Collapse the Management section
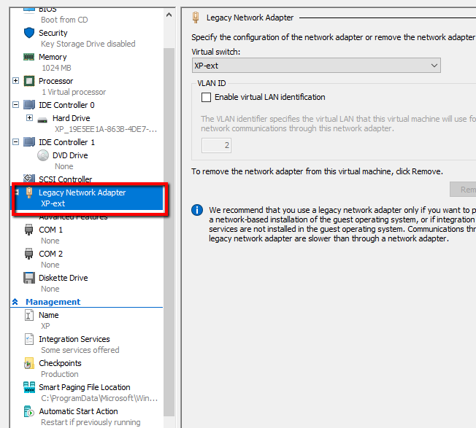Viewport: 476px width, 428px height. click(15, 302)
